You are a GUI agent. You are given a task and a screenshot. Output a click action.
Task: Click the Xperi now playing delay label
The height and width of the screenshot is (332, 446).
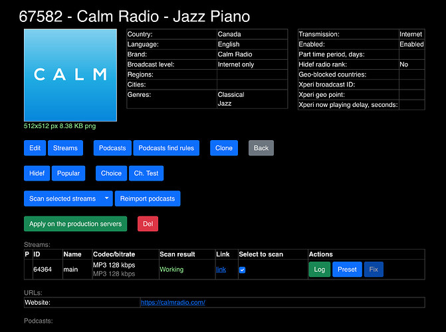coord(348,105)
